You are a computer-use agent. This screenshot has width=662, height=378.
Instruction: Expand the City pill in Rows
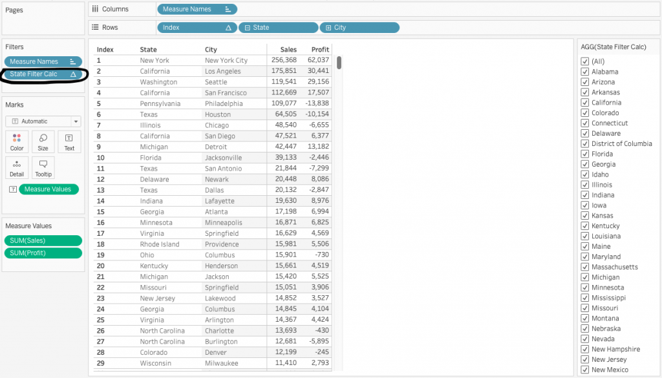(328, 28)
